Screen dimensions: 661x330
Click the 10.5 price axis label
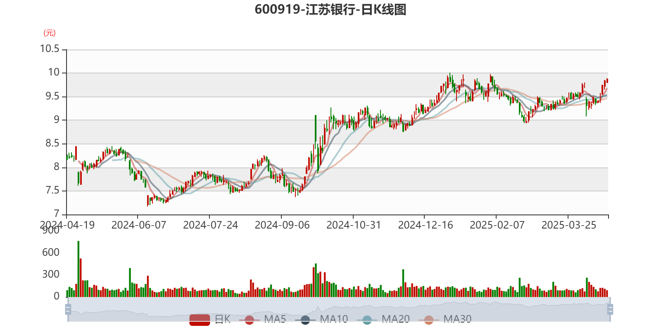coord(50,49)
